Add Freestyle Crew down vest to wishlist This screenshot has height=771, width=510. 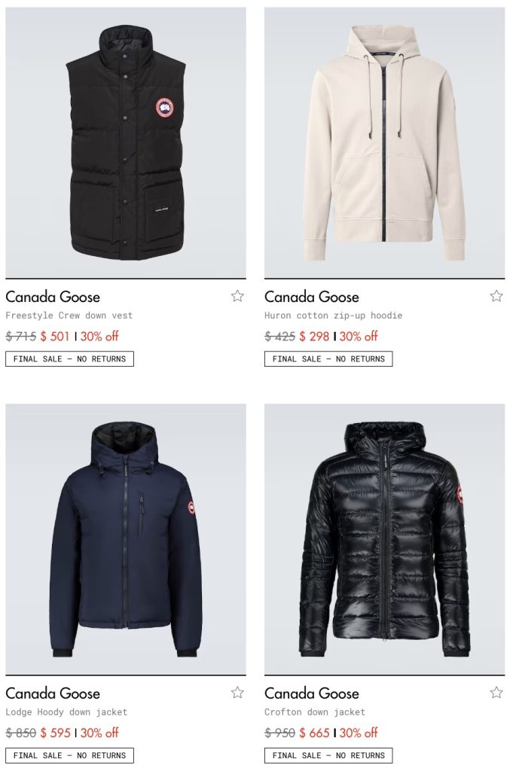click(x=237, y=296)
